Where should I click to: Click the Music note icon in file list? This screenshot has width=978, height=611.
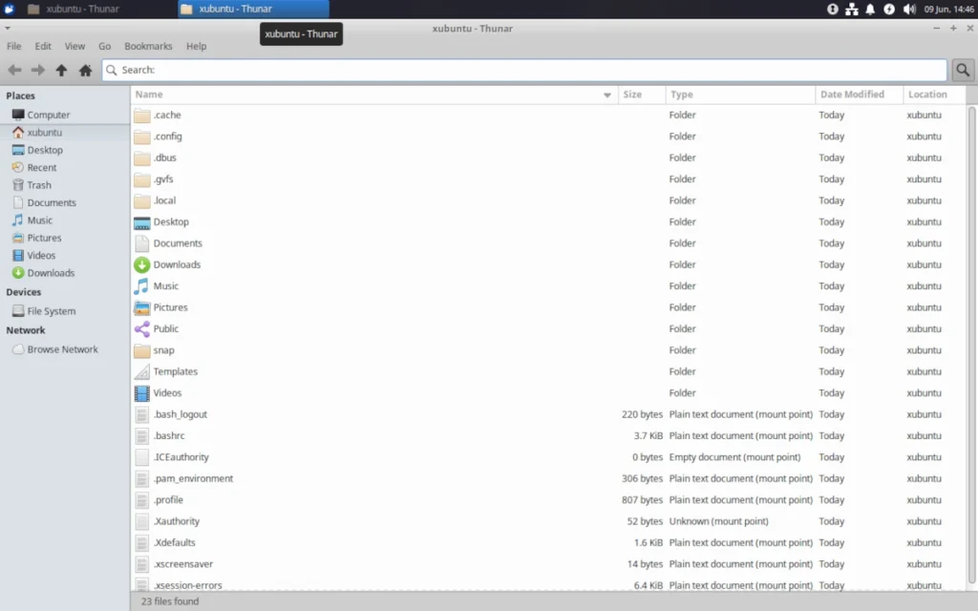coord(141,286)
